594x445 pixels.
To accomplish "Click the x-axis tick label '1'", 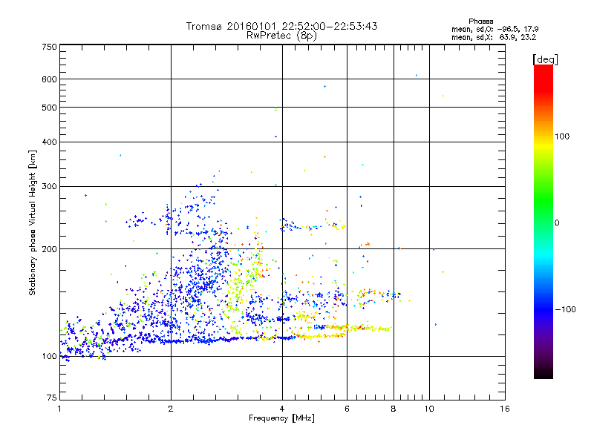I will 59,409.
